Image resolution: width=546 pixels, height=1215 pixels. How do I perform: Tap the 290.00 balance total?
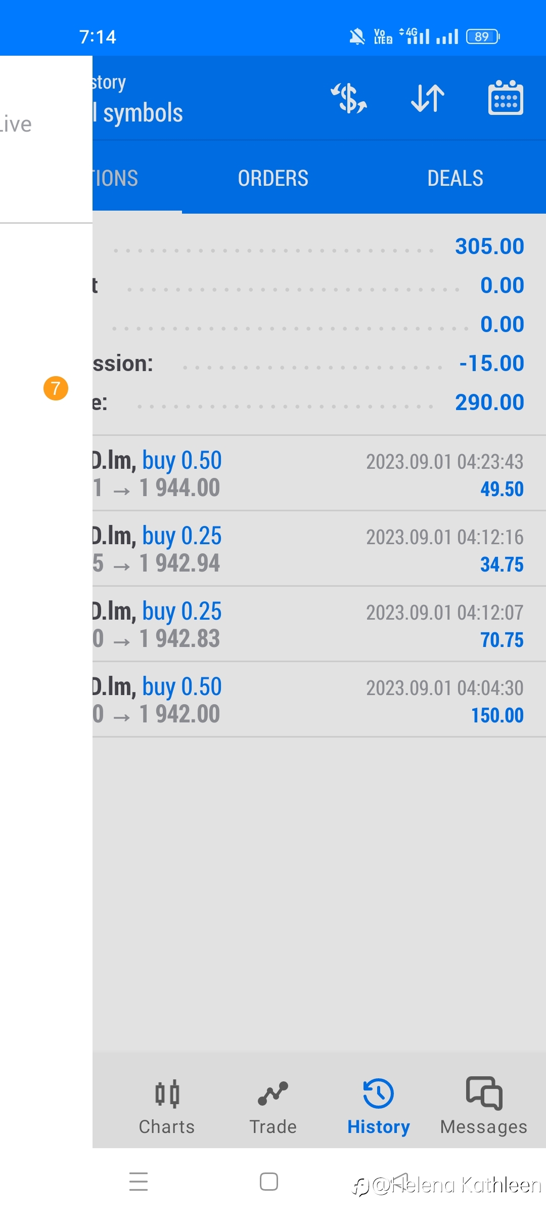(x=489, y=402)
